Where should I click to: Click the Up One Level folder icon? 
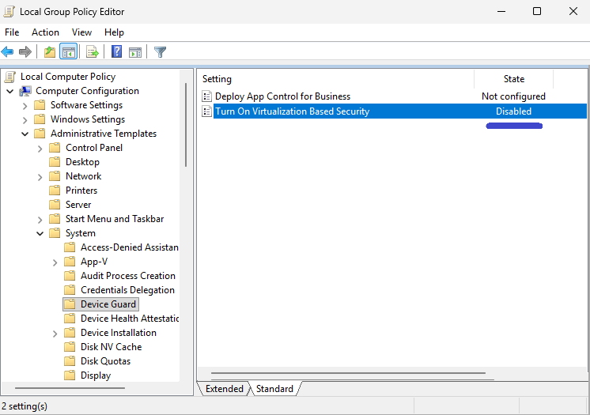tap(50, 52)
